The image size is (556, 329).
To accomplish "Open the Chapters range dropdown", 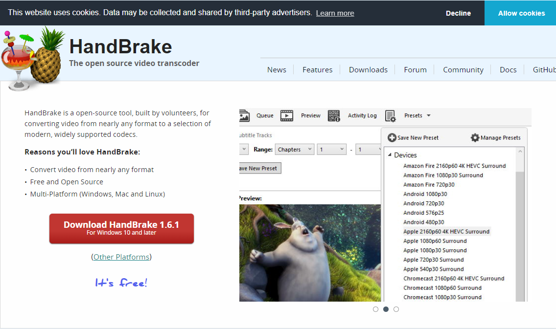I will (294, 150).
